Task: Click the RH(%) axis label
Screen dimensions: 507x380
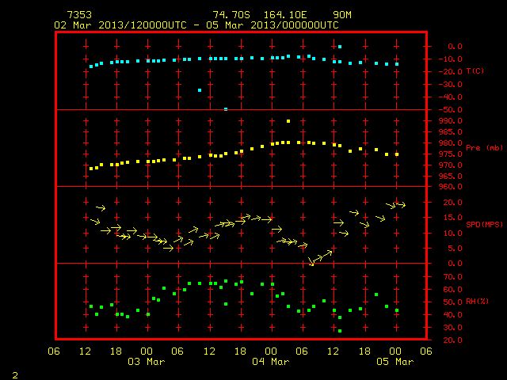Action: click(x=477, y=301)
